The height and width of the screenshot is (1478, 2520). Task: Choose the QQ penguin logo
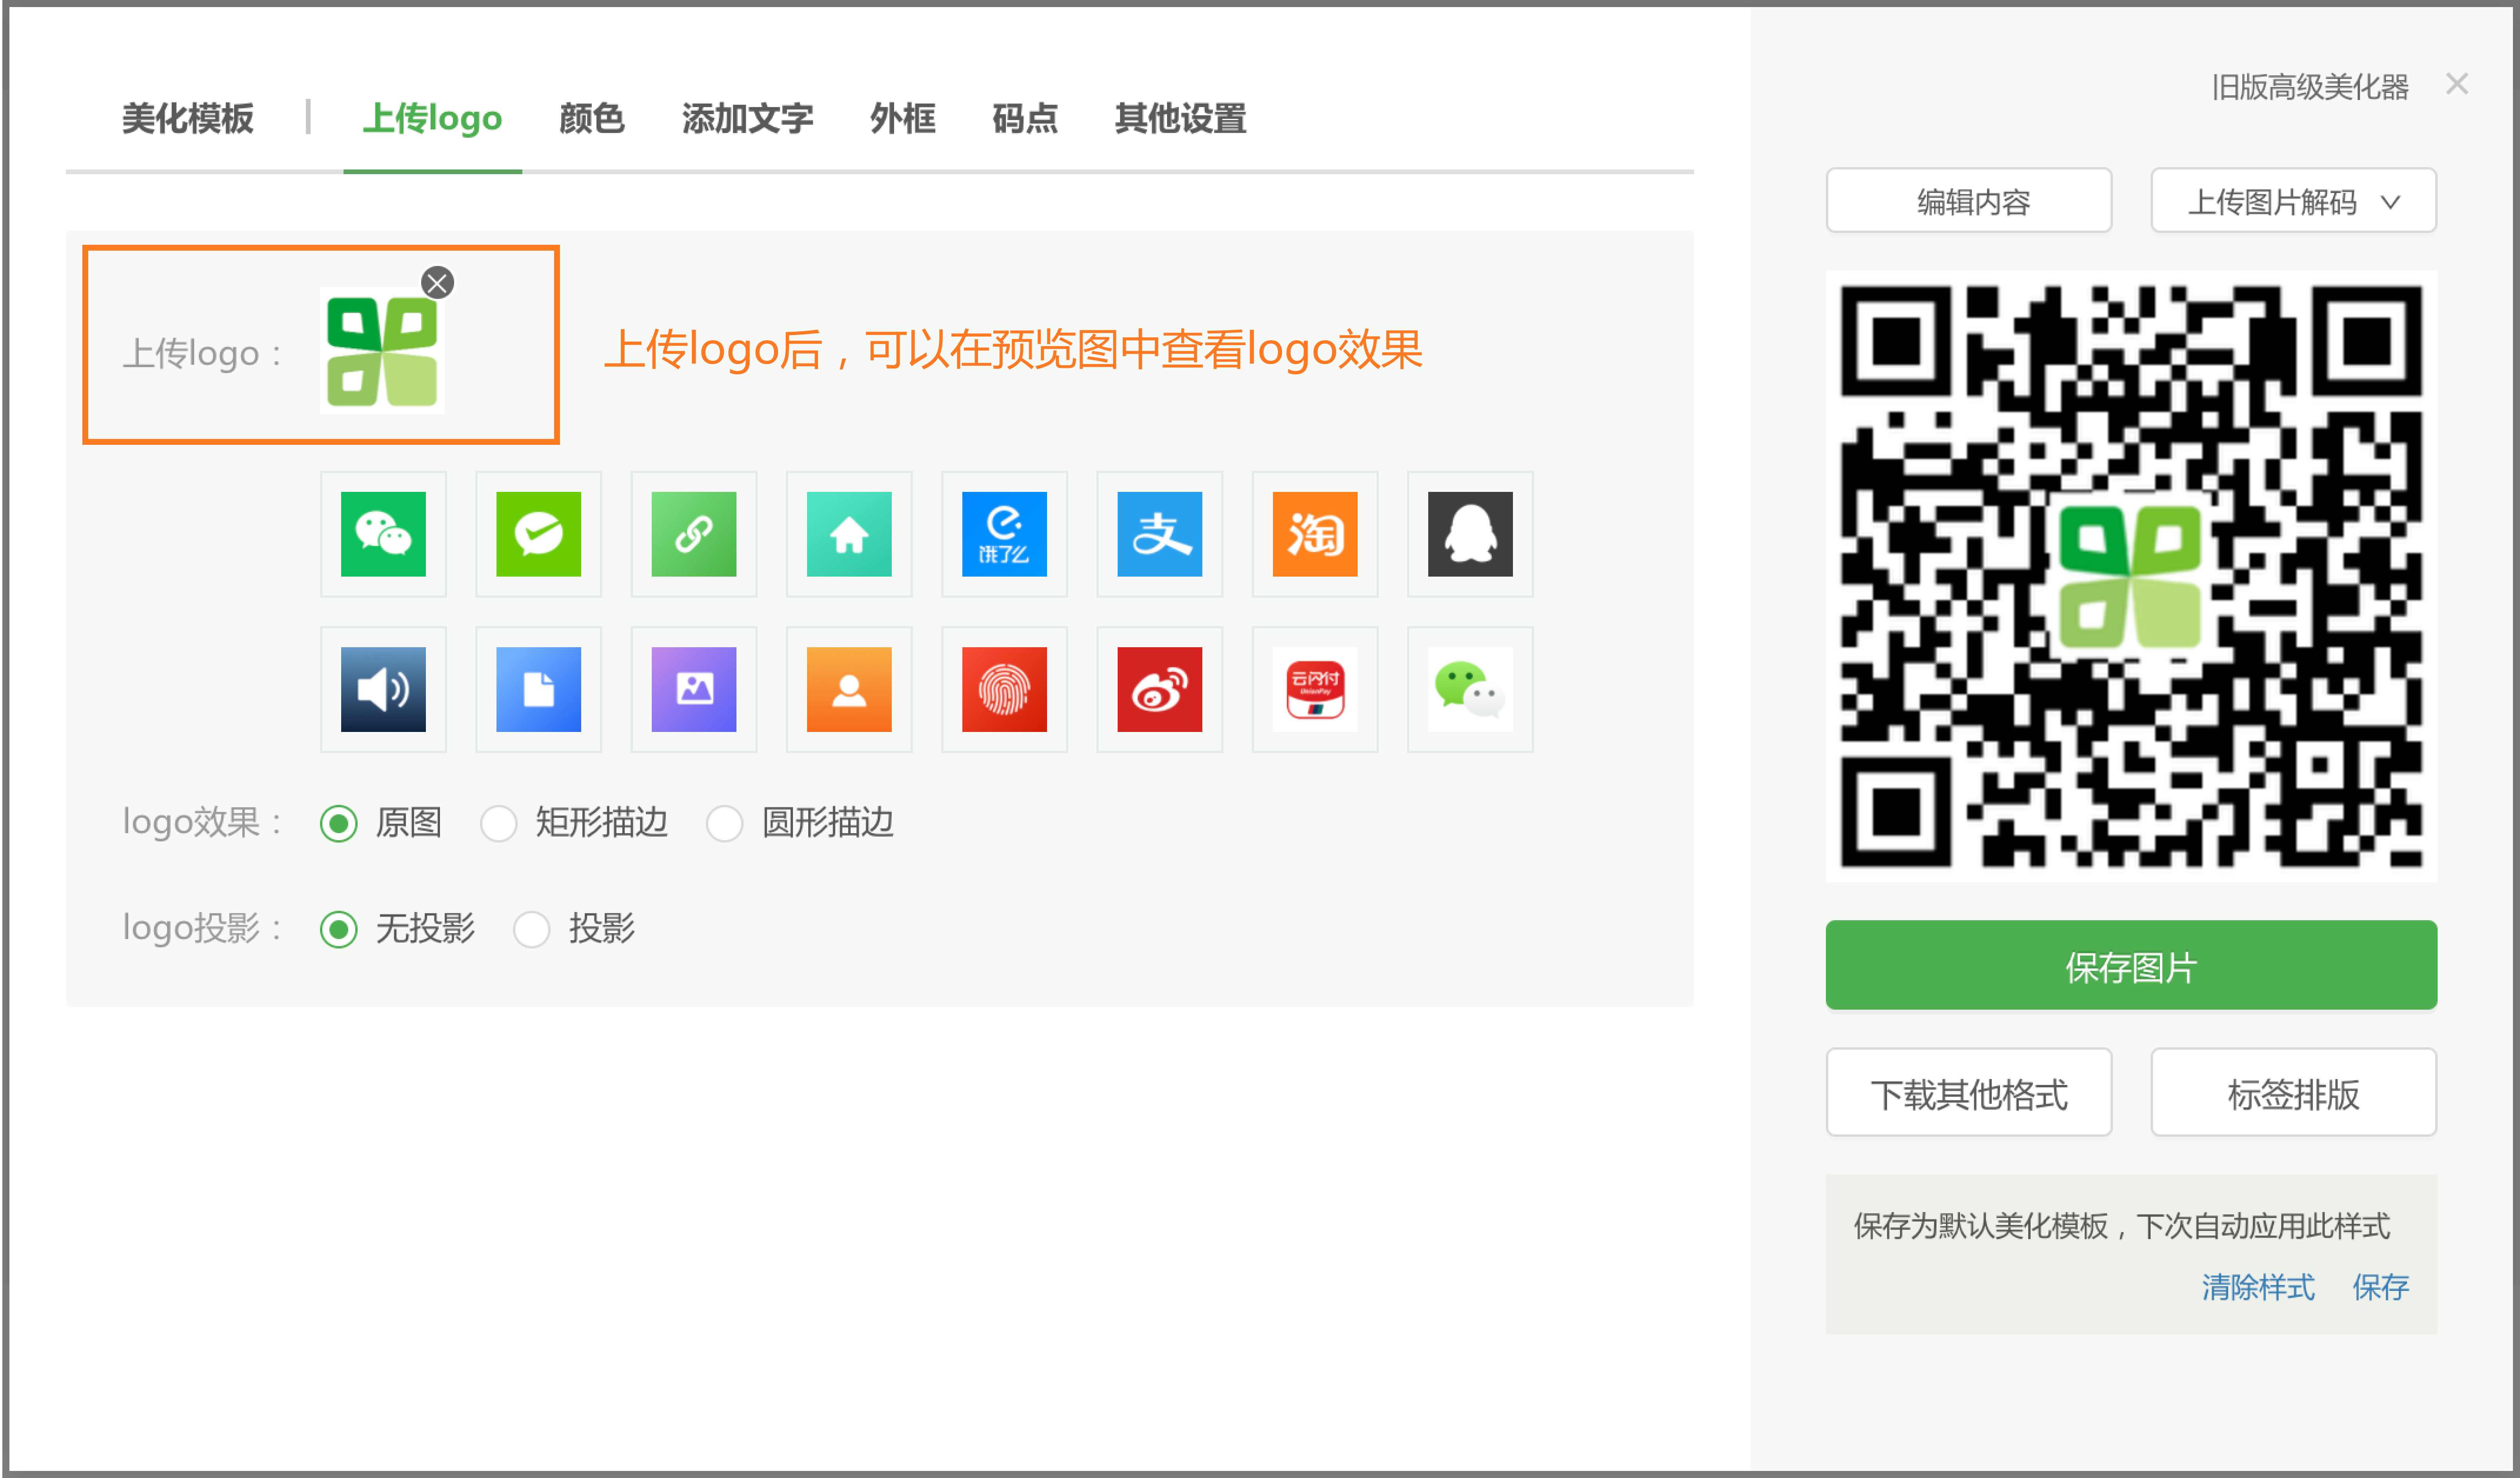(x=1470, y=534)
